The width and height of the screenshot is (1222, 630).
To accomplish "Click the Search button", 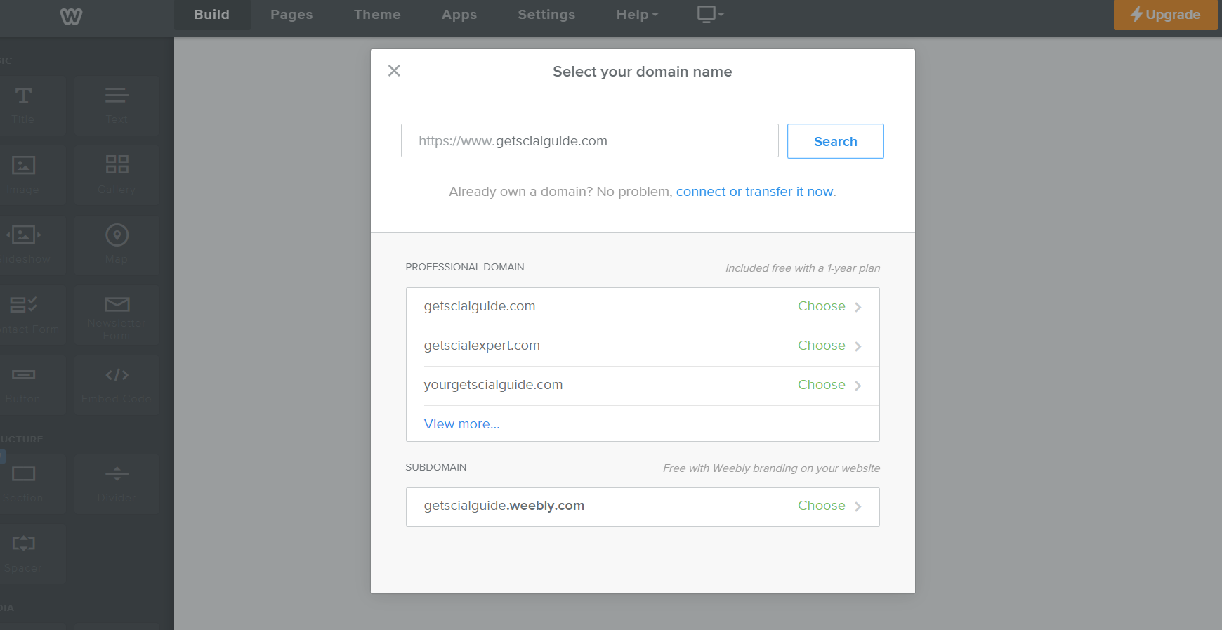I will pyautogui.click(x=835, y=141).
